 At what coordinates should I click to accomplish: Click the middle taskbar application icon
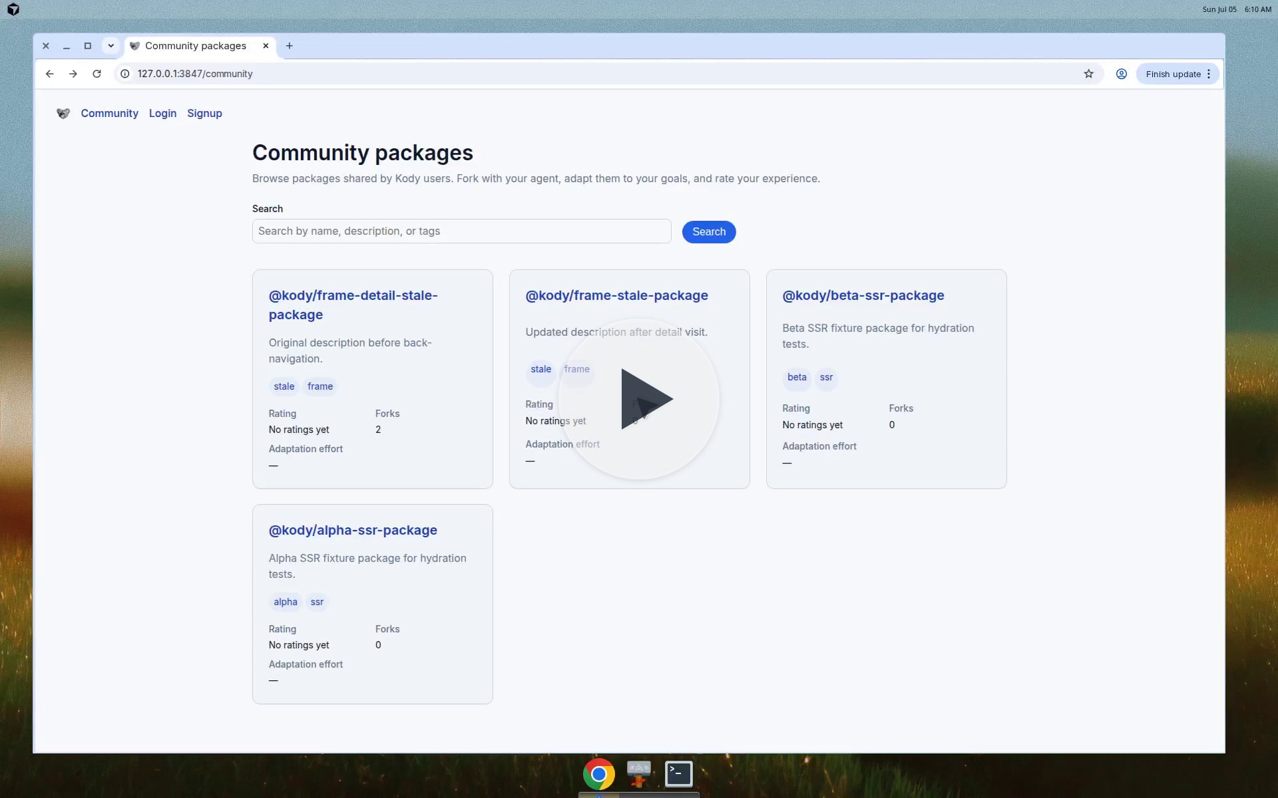click(639, 773)
